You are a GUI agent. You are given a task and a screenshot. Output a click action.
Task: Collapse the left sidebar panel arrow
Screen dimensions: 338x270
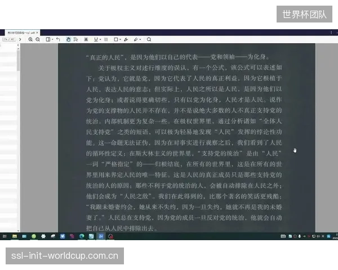point(18,45)
